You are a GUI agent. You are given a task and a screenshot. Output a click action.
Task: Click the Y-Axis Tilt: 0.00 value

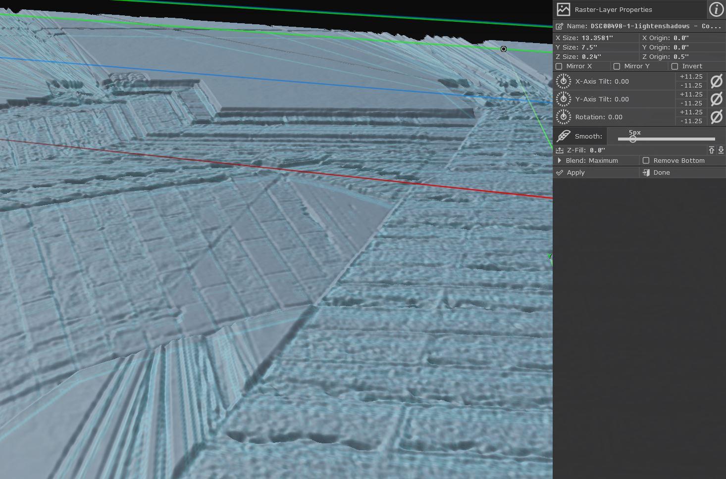tap(602, 99)
